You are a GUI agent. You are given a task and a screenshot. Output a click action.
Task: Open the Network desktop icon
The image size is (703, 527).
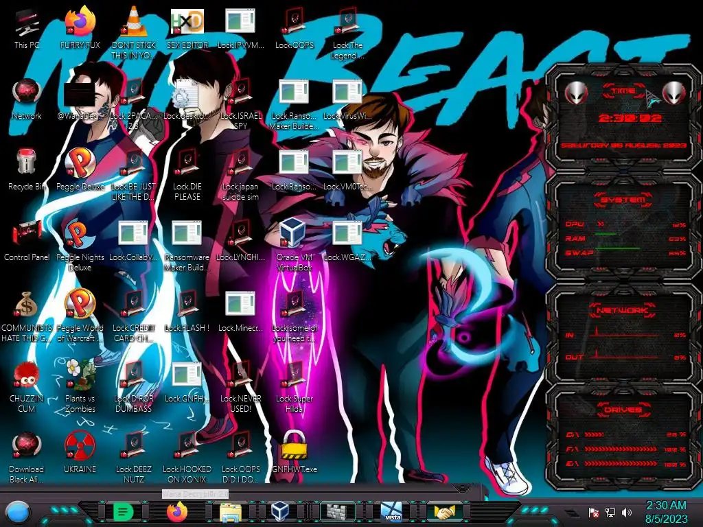27,99
